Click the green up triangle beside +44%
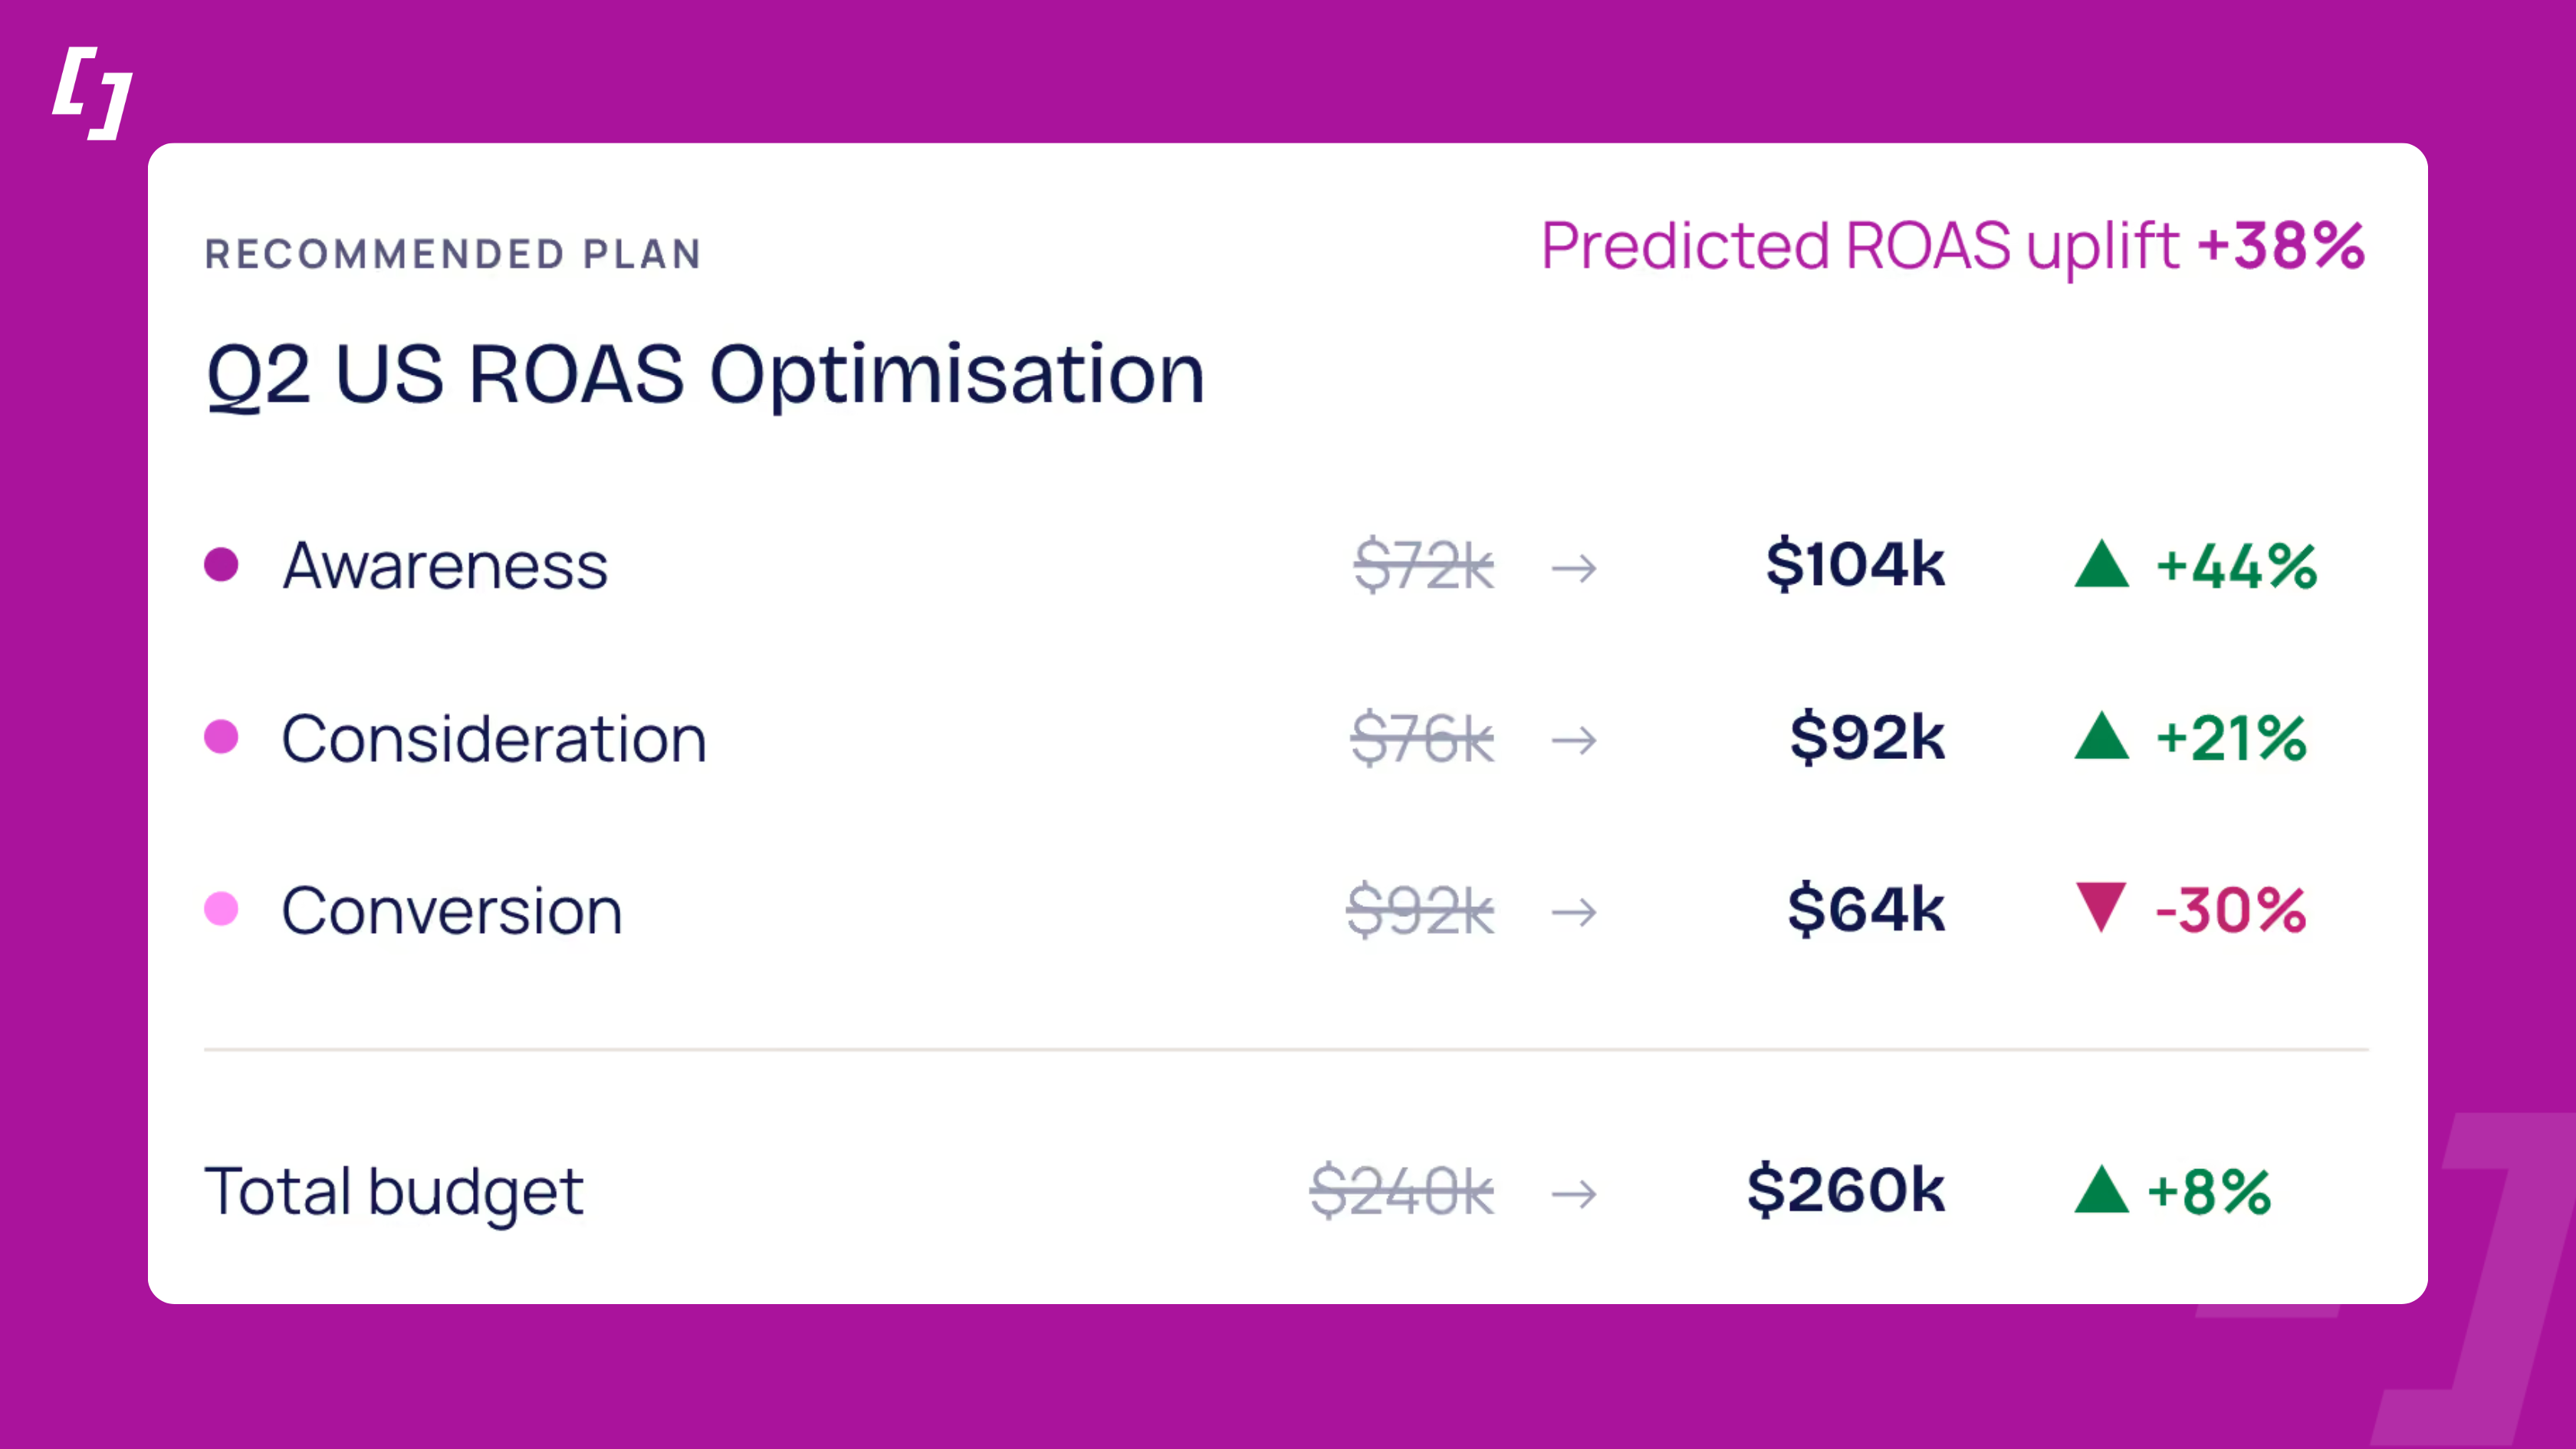This screenshot has height=1449, width=2576. click(2101, 564)
